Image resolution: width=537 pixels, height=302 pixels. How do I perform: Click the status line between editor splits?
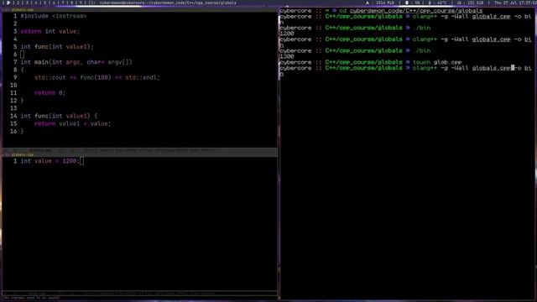click(x=140, y=150)
